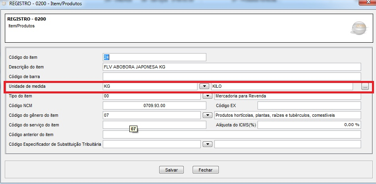This screenshot has width=376, height=184.
Task: Click the window icon in title bar
Action: 4,4
